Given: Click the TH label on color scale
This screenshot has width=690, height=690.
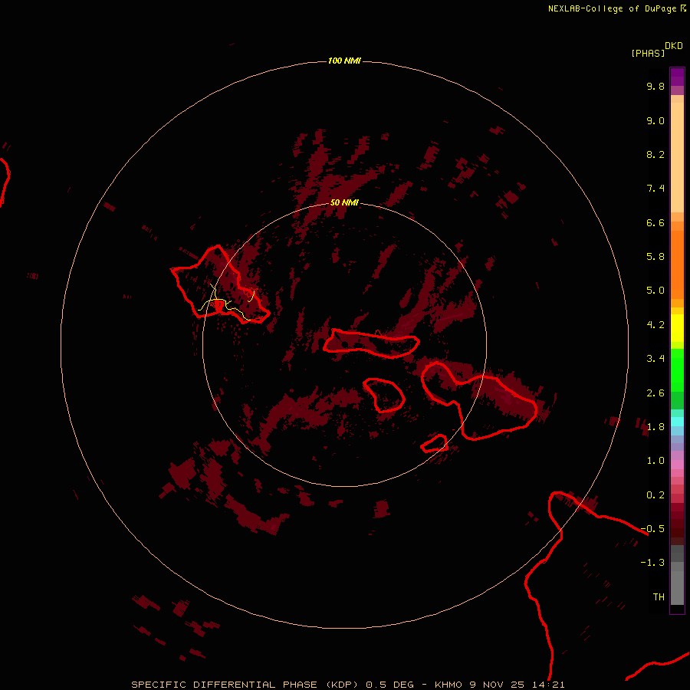Looking at the screenshot, I should pyautogui.click(x=659, y=597).
